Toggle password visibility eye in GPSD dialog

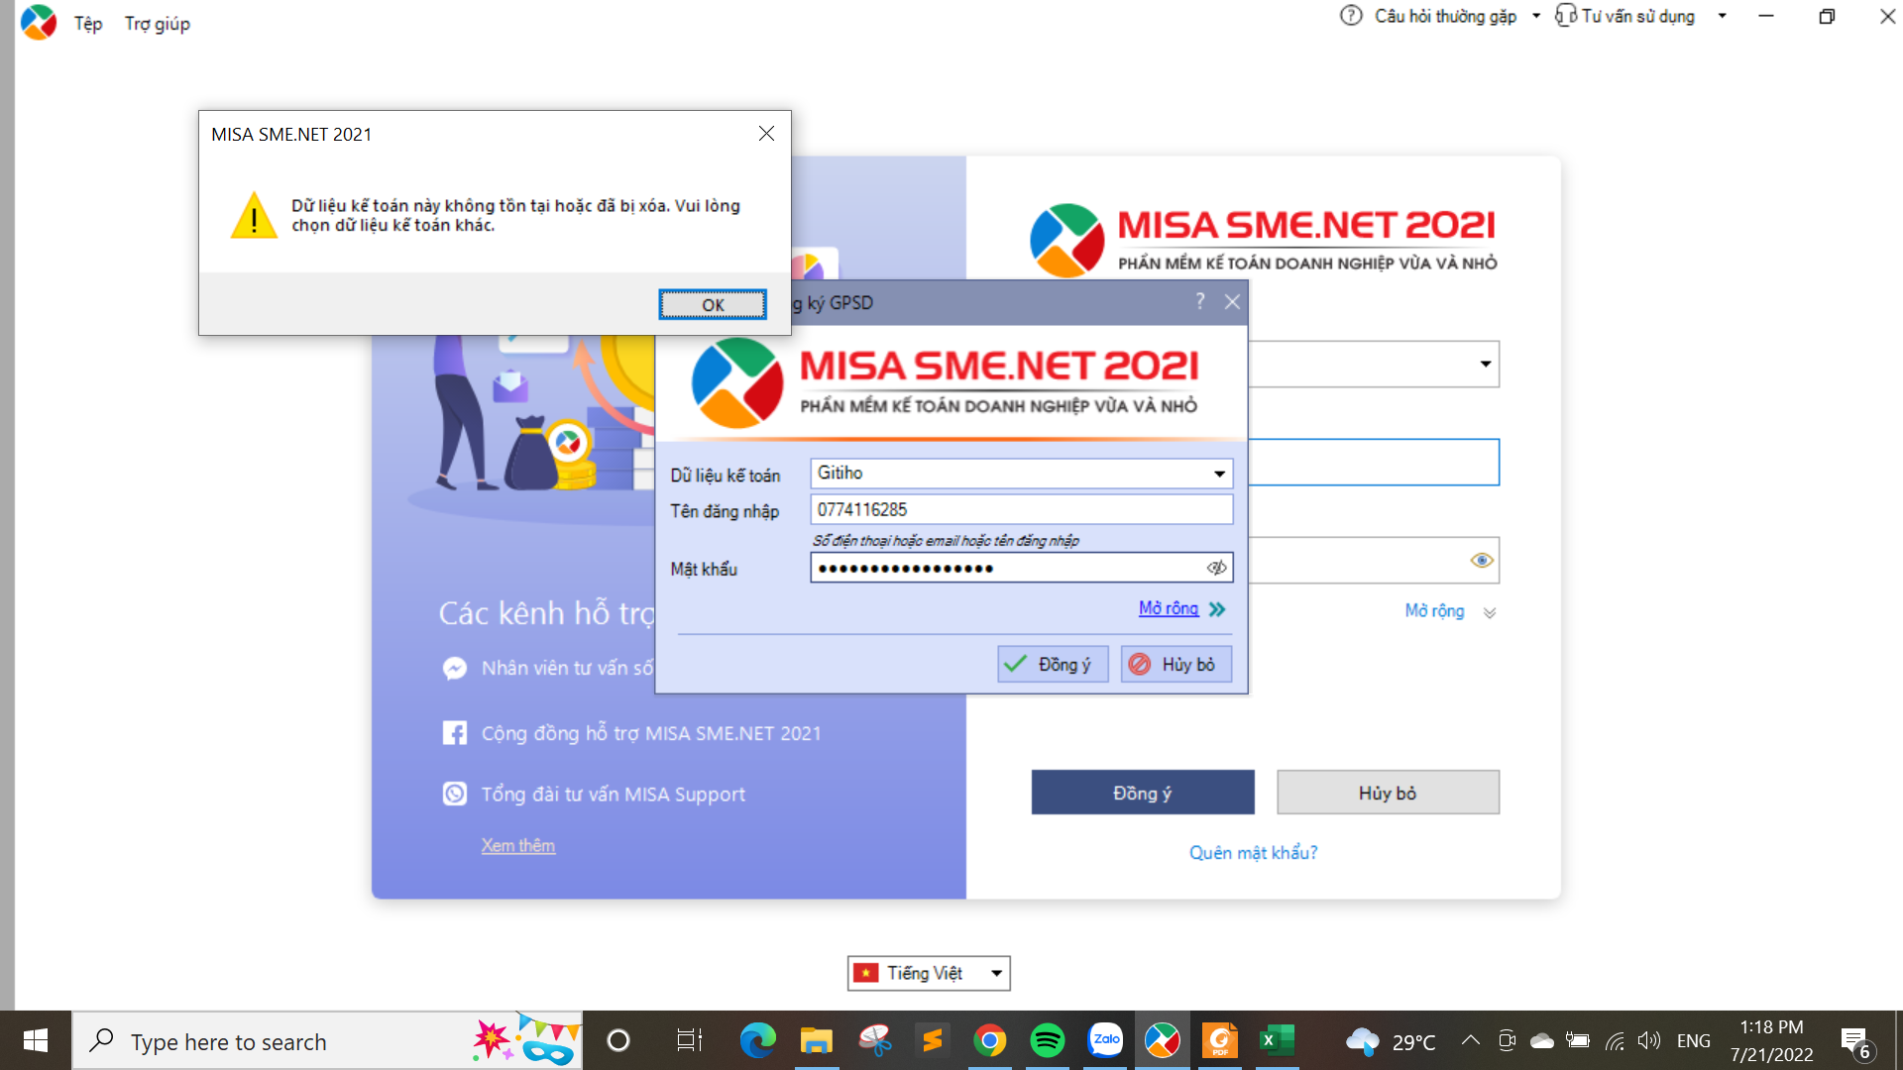click(1216, 568)
